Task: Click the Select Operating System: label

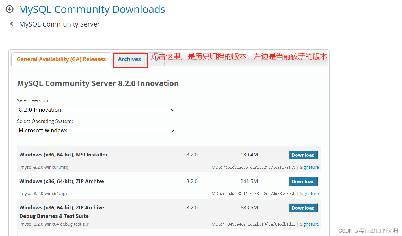Action: 45,121
